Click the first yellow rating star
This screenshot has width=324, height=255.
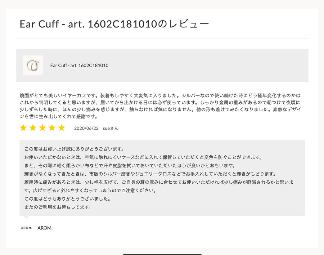(23, 128)
